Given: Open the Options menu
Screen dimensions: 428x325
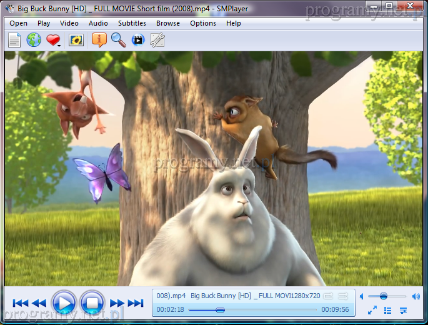Looking at the screenshot, I should [x=203, y=23].
